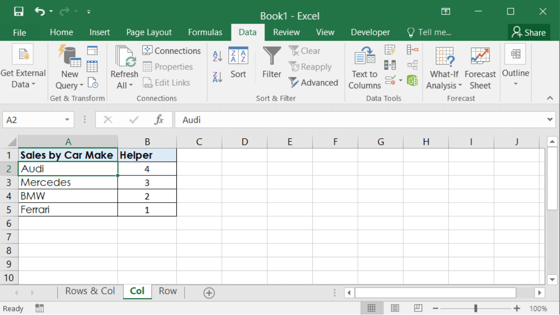This screenshot has width=560, height=315.
Task: Save the workbook from quick access toolbar
Action: [18, 12]
